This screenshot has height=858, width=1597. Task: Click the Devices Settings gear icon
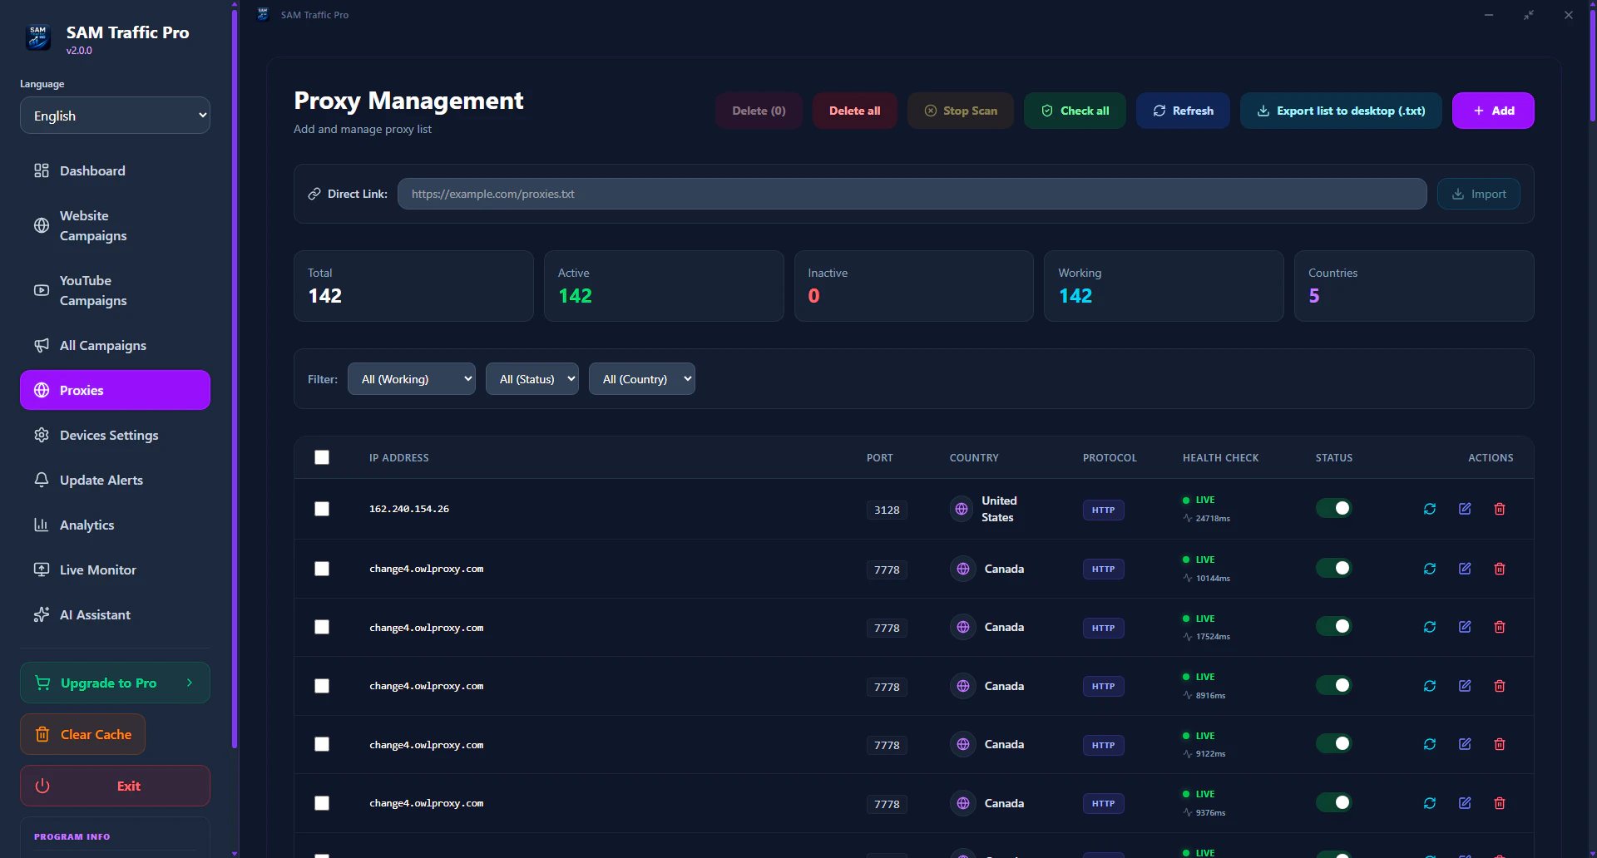point(42,435)
